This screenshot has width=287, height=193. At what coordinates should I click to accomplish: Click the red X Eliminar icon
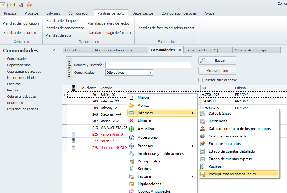pyautogui.click(x=131, y=120)
